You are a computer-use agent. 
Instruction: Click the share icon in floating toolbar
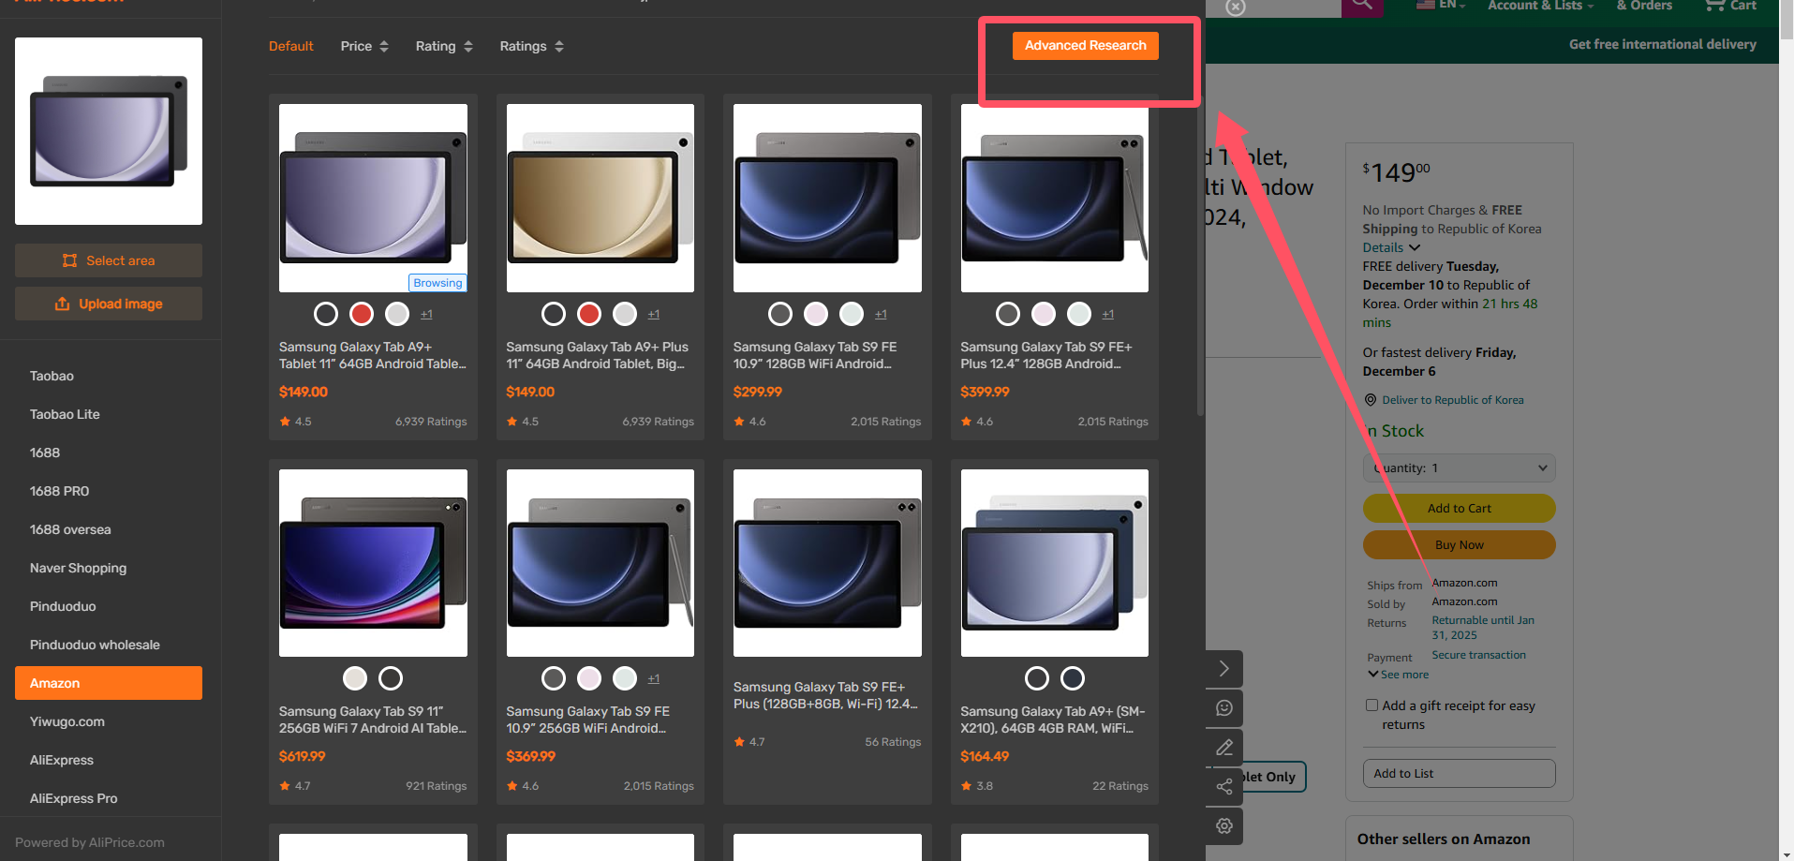click(x=1224, y=787)
